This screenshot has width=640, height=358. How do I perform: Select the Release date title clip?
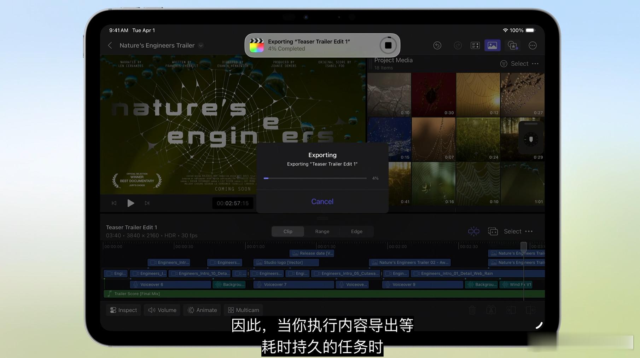[312, 253]
